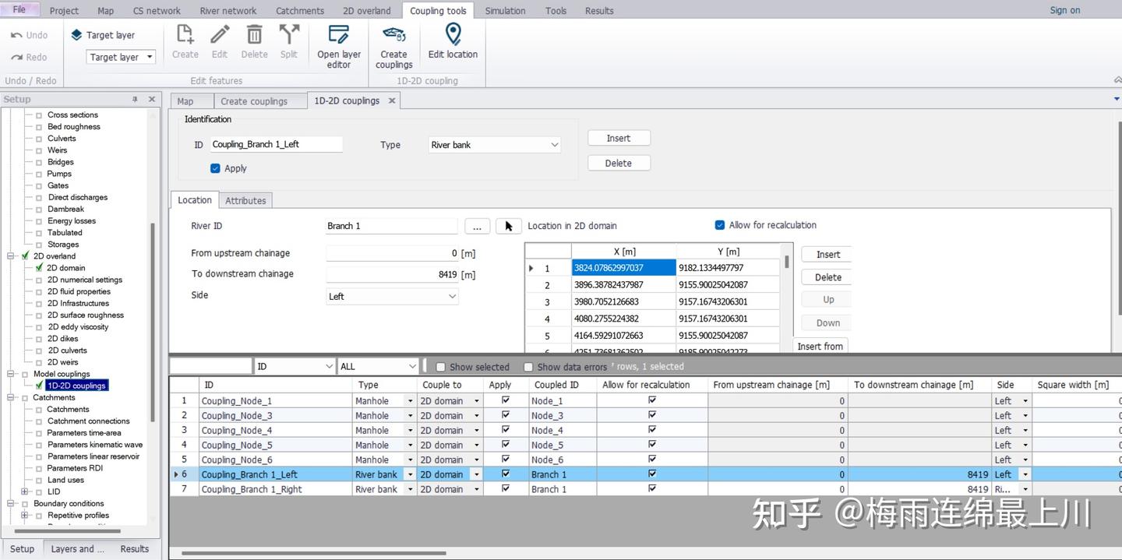Image resolution: width=1122 pixels, height=560 pixels.
Task: Uncheck Allow for recalculation
Action: (x=719, y=225)
